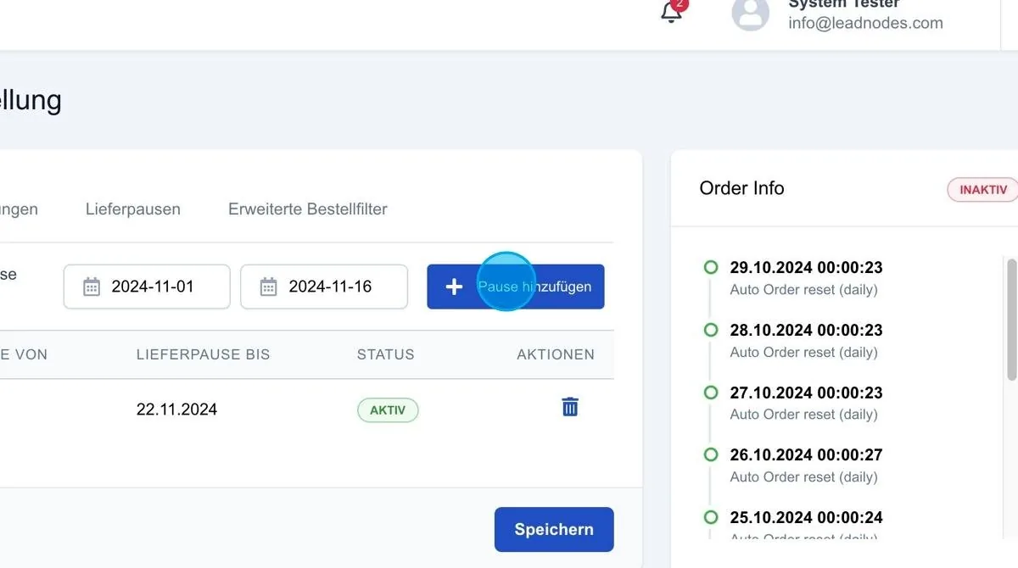The width and height of the screenshot is (1018, 568).
Task: Click Auto Order reset under 26.10.2024
Action: 803,477
